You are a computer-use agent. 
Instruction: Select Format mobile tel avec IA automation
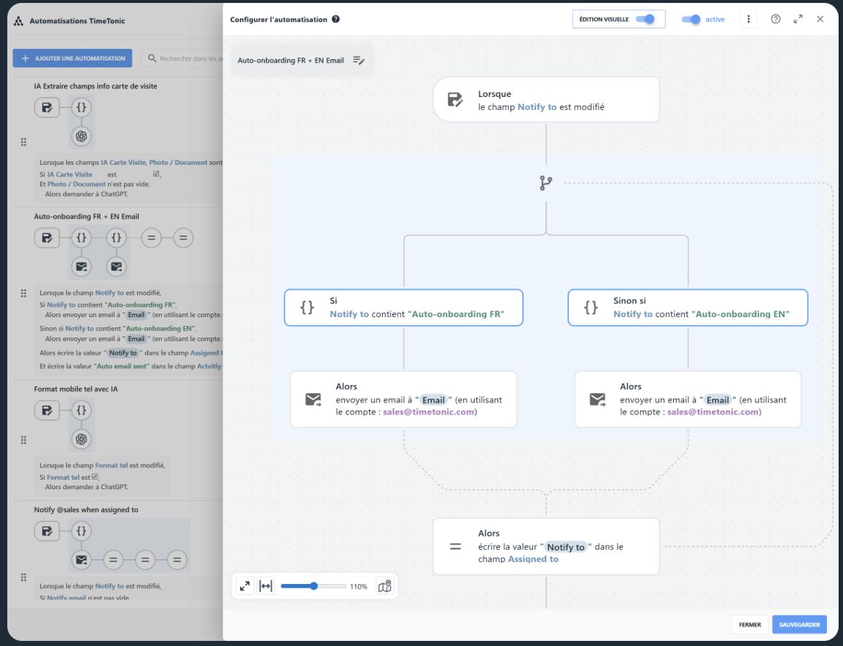click(75, 389)
